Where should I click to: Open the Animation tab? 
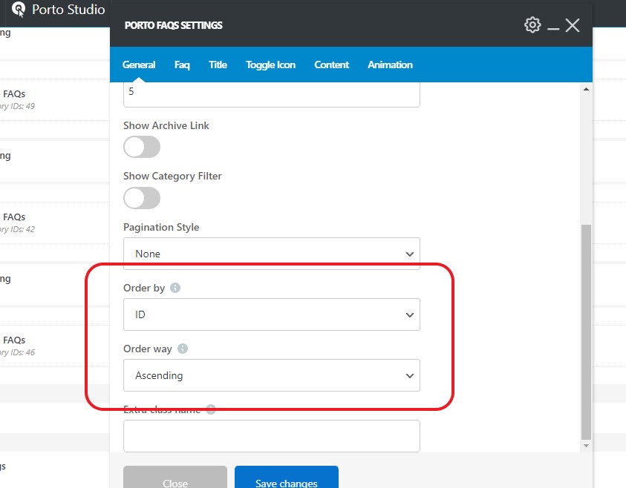click(390, 65)
